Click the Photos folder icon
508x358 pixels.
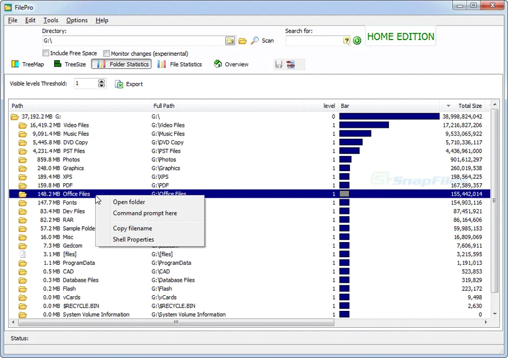pos(22,160)
